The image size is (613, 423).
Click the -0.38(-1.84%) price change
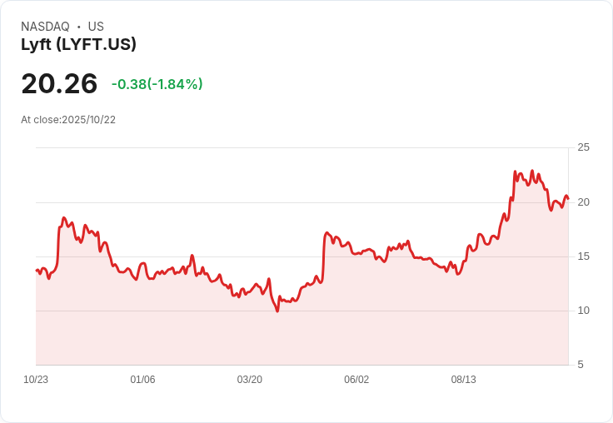(x=157, y=84)
